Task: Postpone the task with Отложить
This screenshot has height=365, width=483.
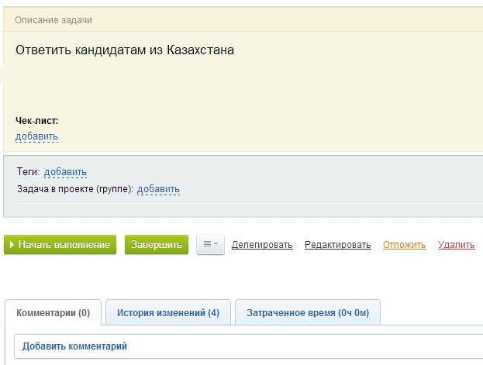Action: point(404,245)
